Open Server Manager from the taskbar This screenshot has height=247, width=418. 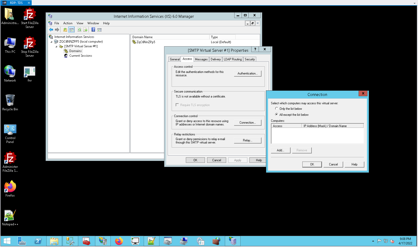click(x=21, y=241)
